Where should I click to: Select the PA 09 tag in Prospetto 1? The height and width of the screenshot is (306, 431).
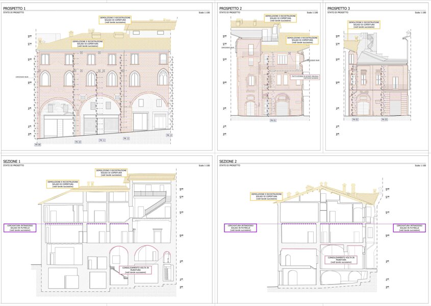(x=37, y=145)
